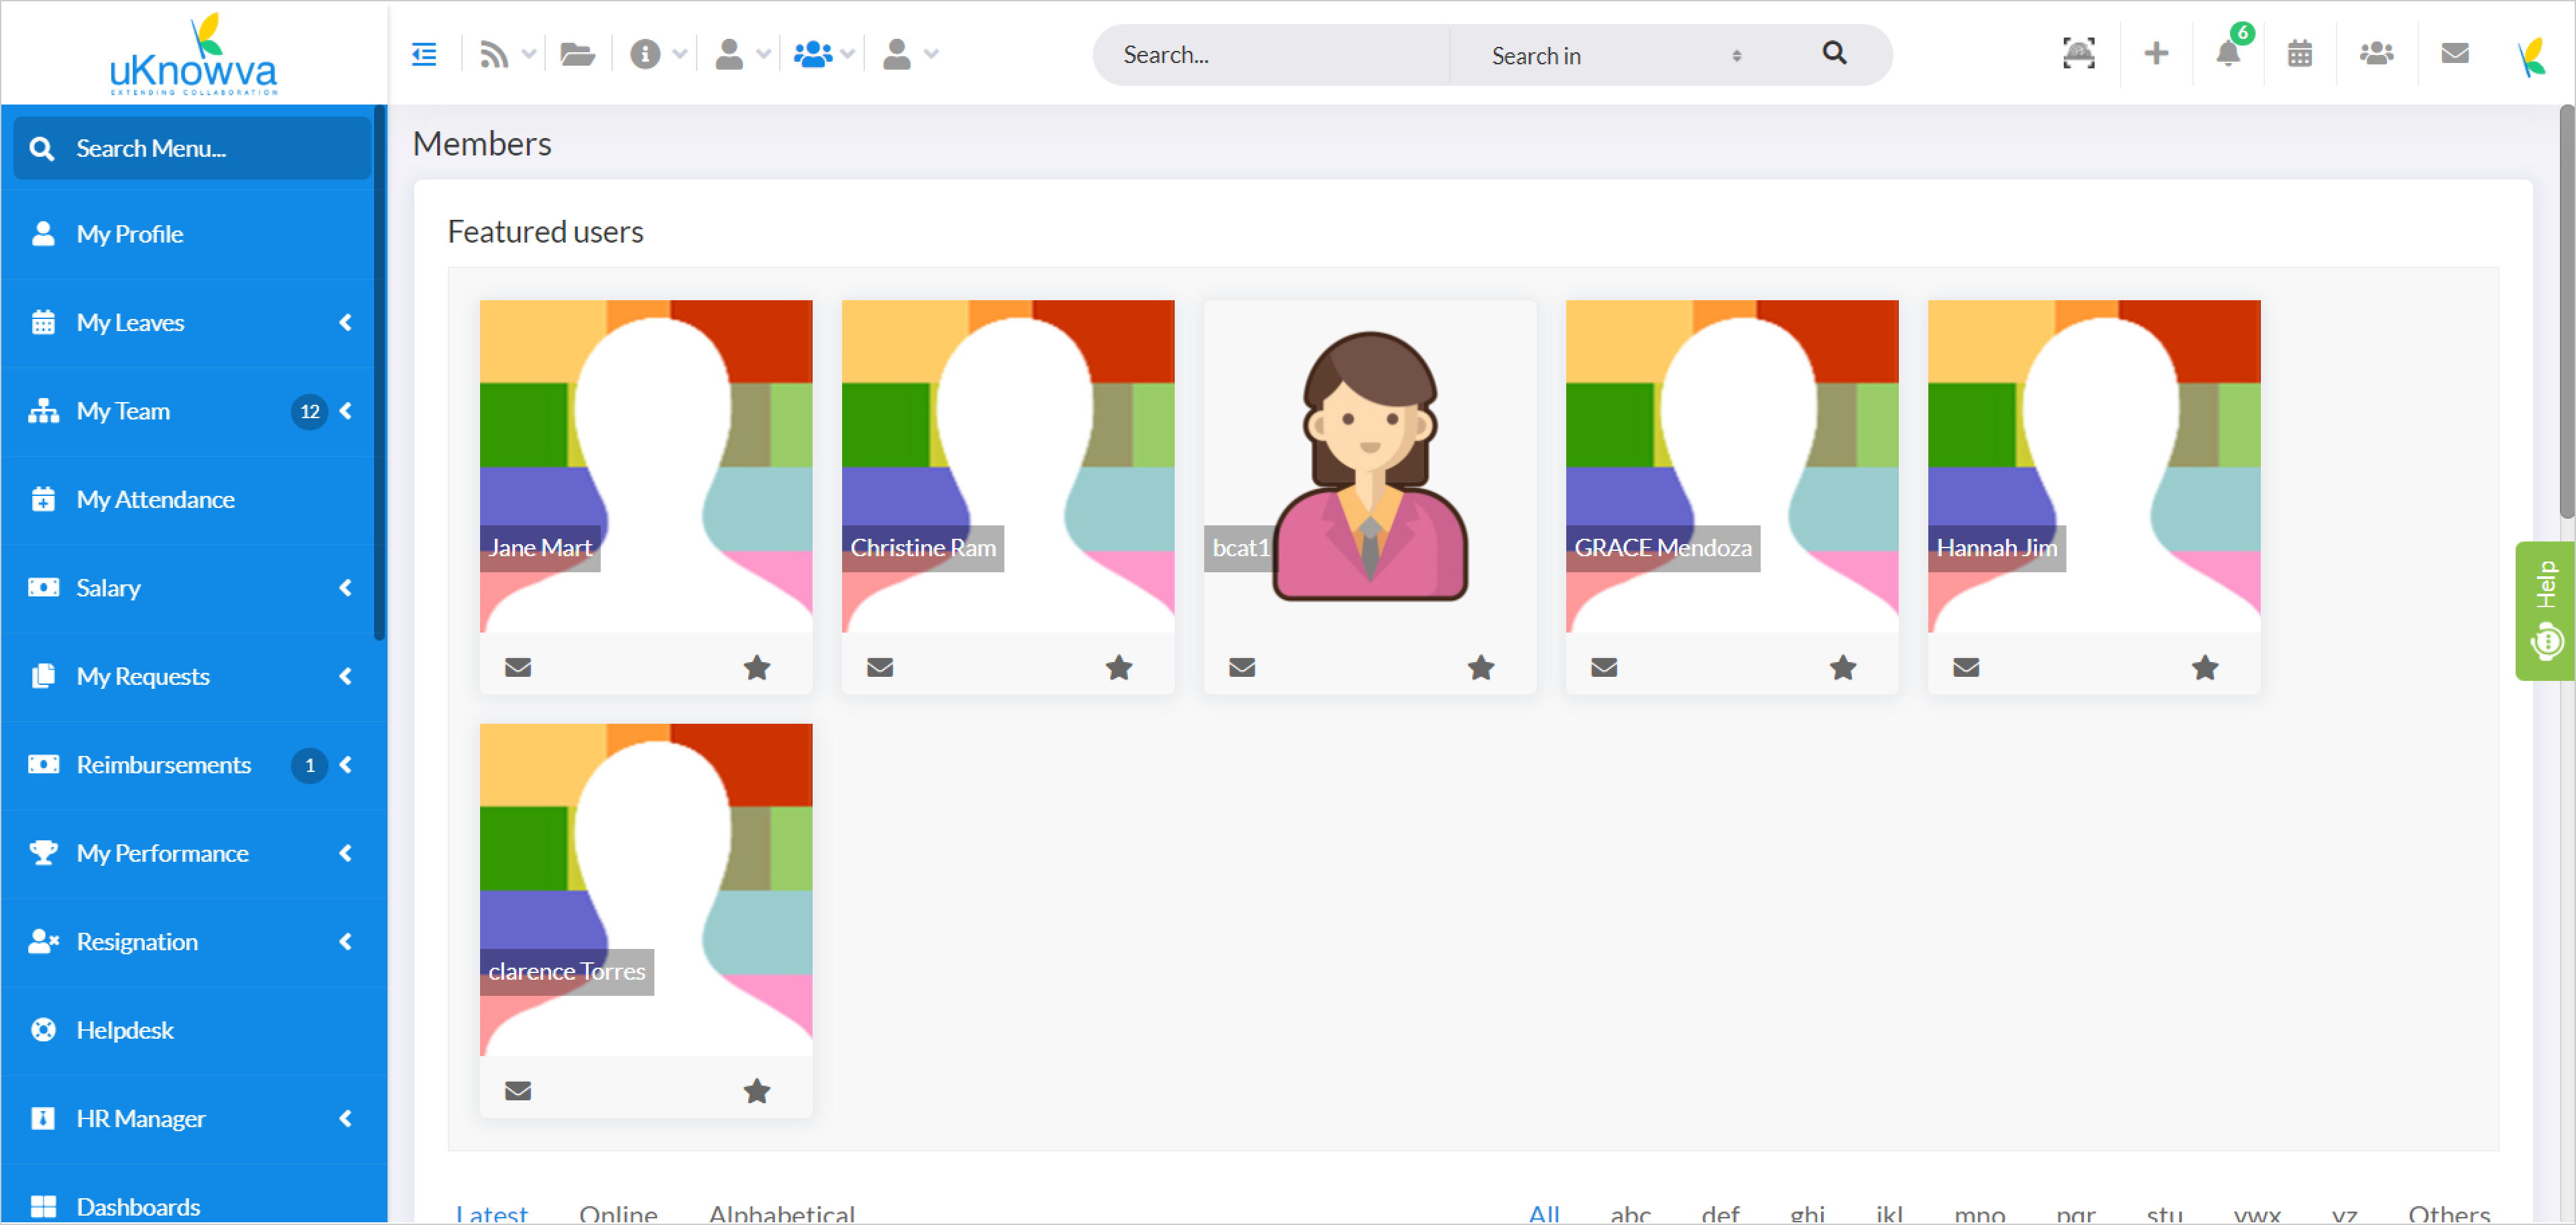Toggle featured star on Christine Ram card
The width and height of the screenshot is (2576, 1225).
click(x=1119, y=667)
